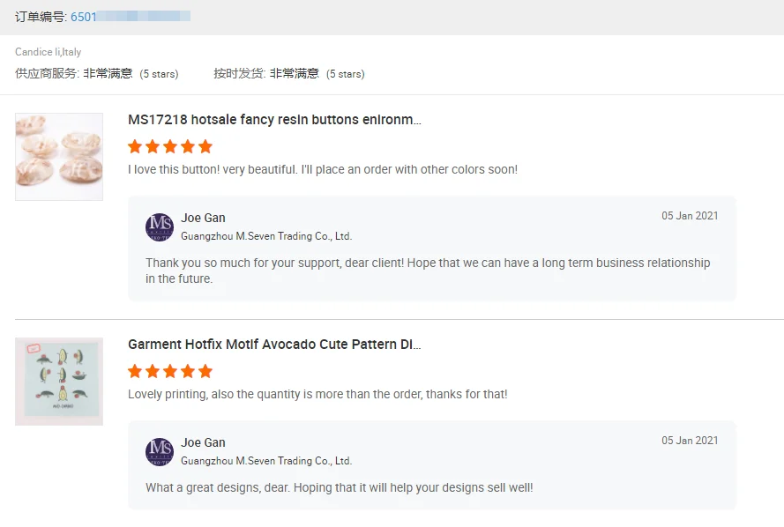Click reviewer name Candice li, Italy

(x=49, y=52)
